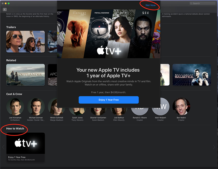The image size is (218, 169).
Task: Open Joel Kinnaman's cast photo
Action: (x=15, y=107)
